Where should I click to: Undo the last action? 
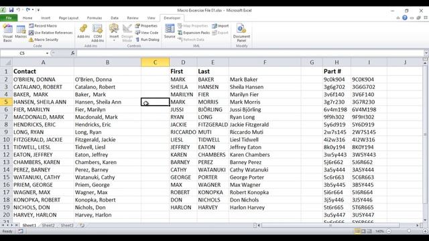coord(18,10)
